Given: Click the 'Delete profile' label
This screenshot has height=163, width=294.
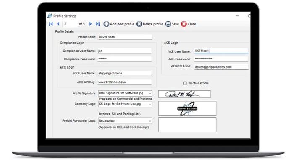Looking at the screenshot, I should (153, 24).
